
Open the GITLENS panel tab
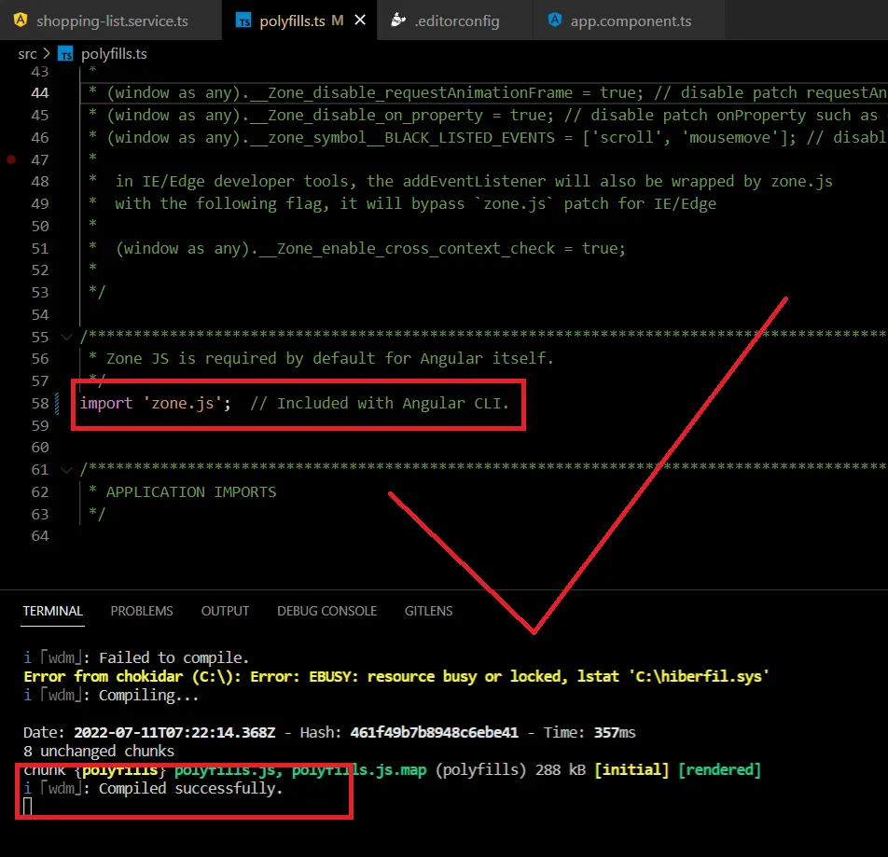[x=428, y=611]
